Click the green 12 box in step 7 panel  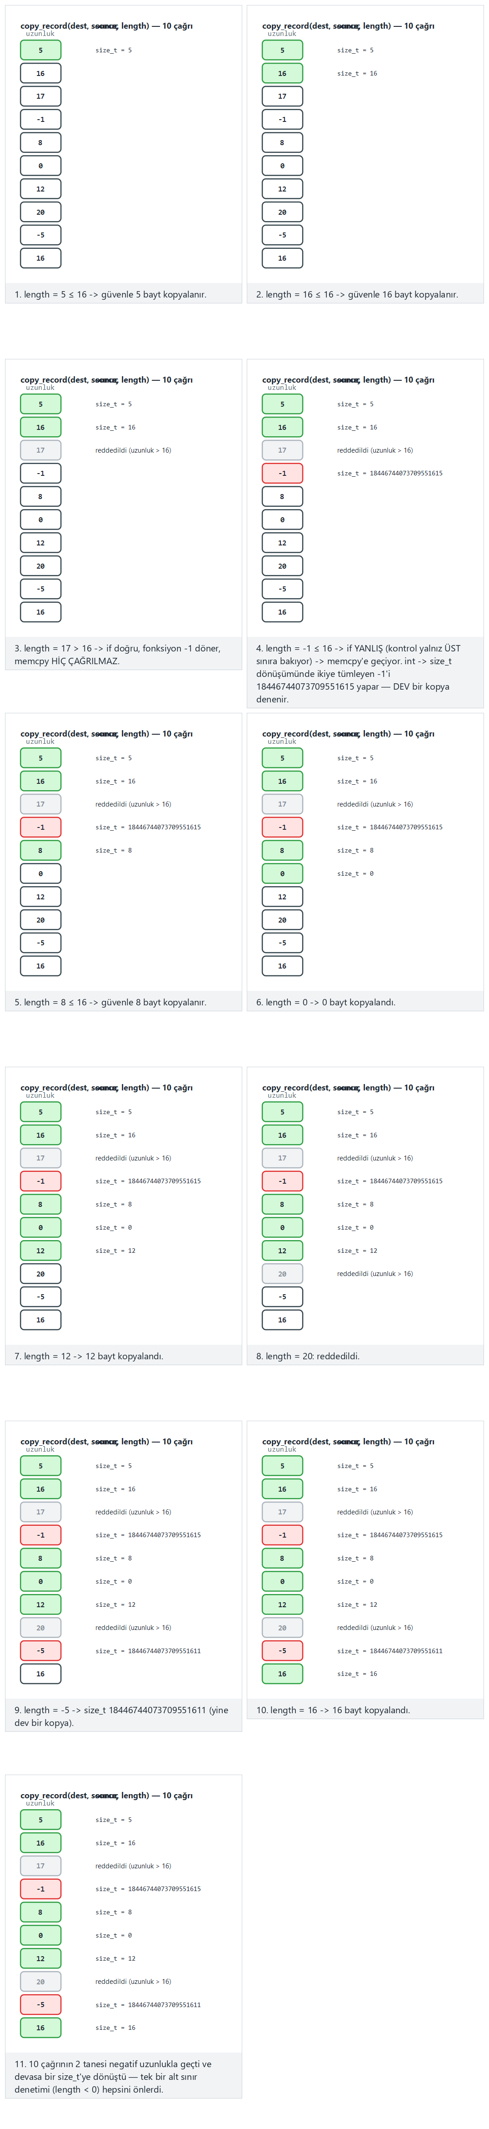coord(40,1251)
